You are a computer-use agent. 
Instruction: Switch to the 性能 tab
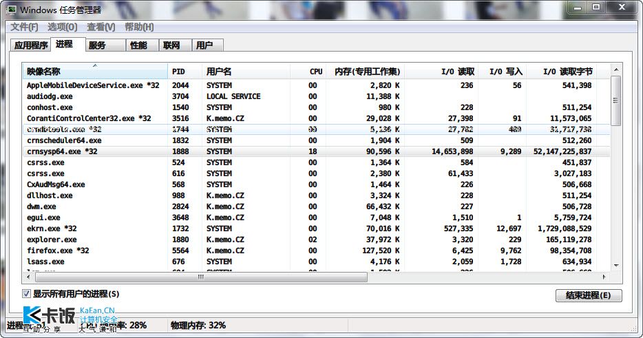click(x=138, y=45)
